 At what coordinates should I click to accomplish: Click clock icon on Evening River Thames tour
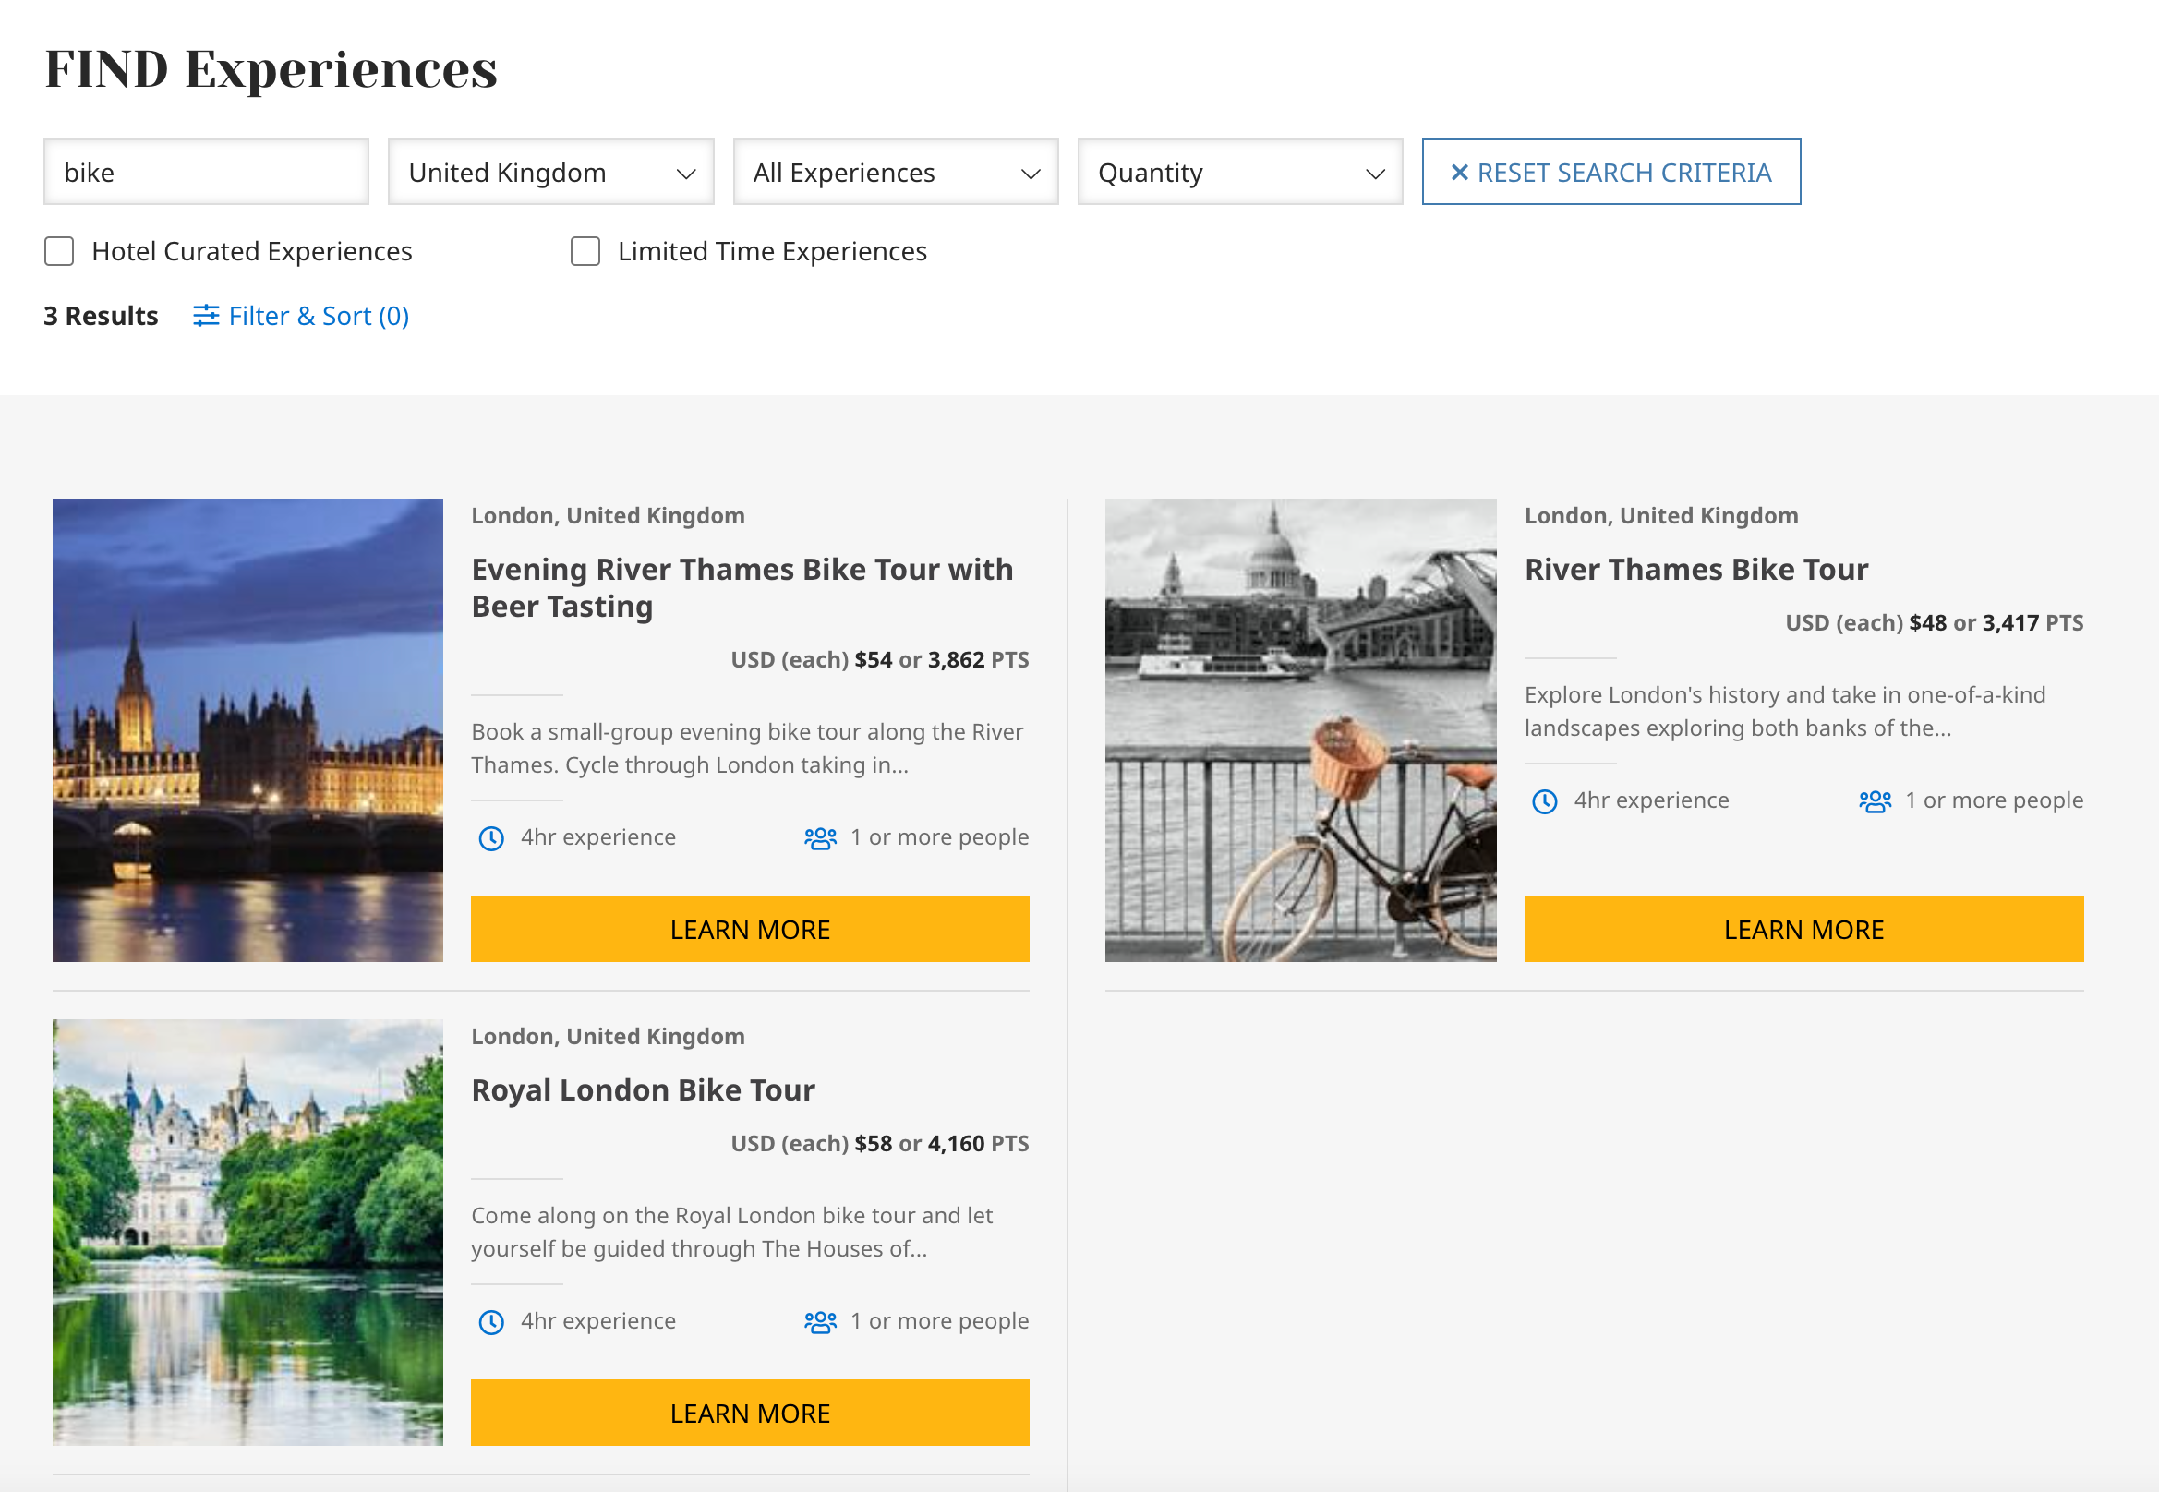491,838
